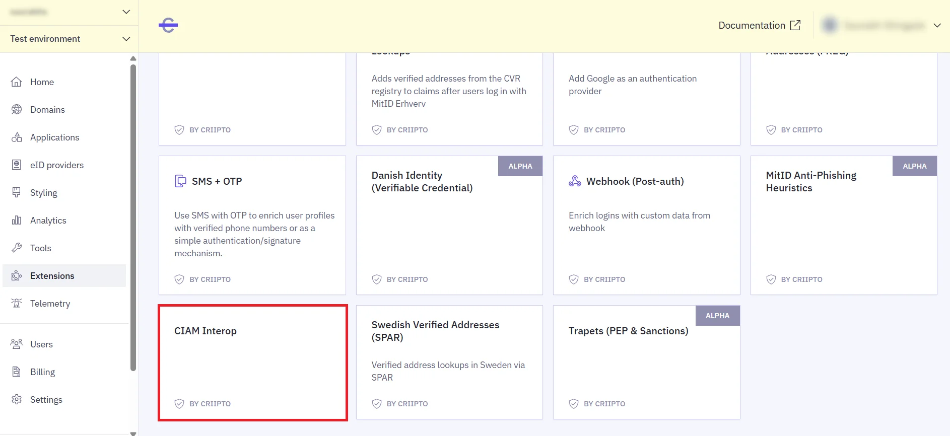The image size is (950, 436).
Task: Open the SMS + OTP extension card
Action: click(252, 225)
